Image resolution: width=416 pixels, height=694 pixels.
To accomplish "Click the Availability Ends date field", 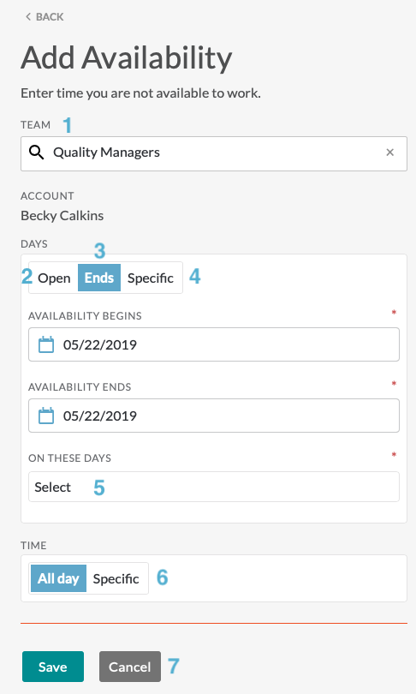I will click(x=213, y=416).
